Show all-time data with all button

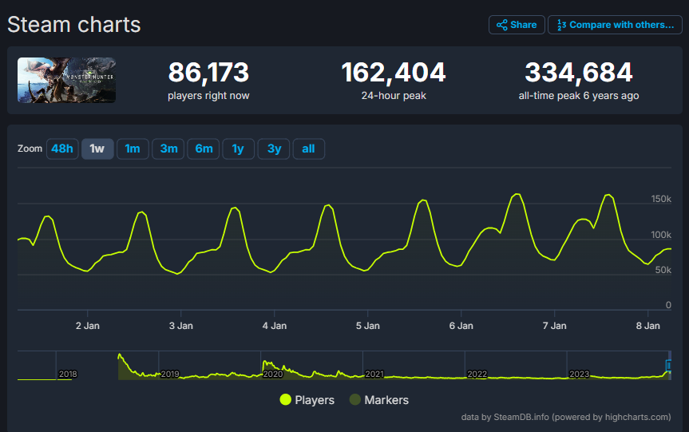[308, 149]
